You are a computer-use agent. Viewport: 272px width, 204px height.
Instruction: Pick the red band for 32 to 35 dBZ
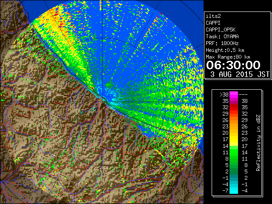[234, 108]
